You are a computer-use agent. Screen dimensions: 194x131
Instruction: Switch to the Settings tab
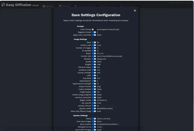(x=64, y=6)
